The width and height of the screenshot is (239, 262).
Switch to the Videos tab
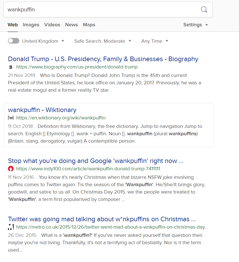pos(52,25)
